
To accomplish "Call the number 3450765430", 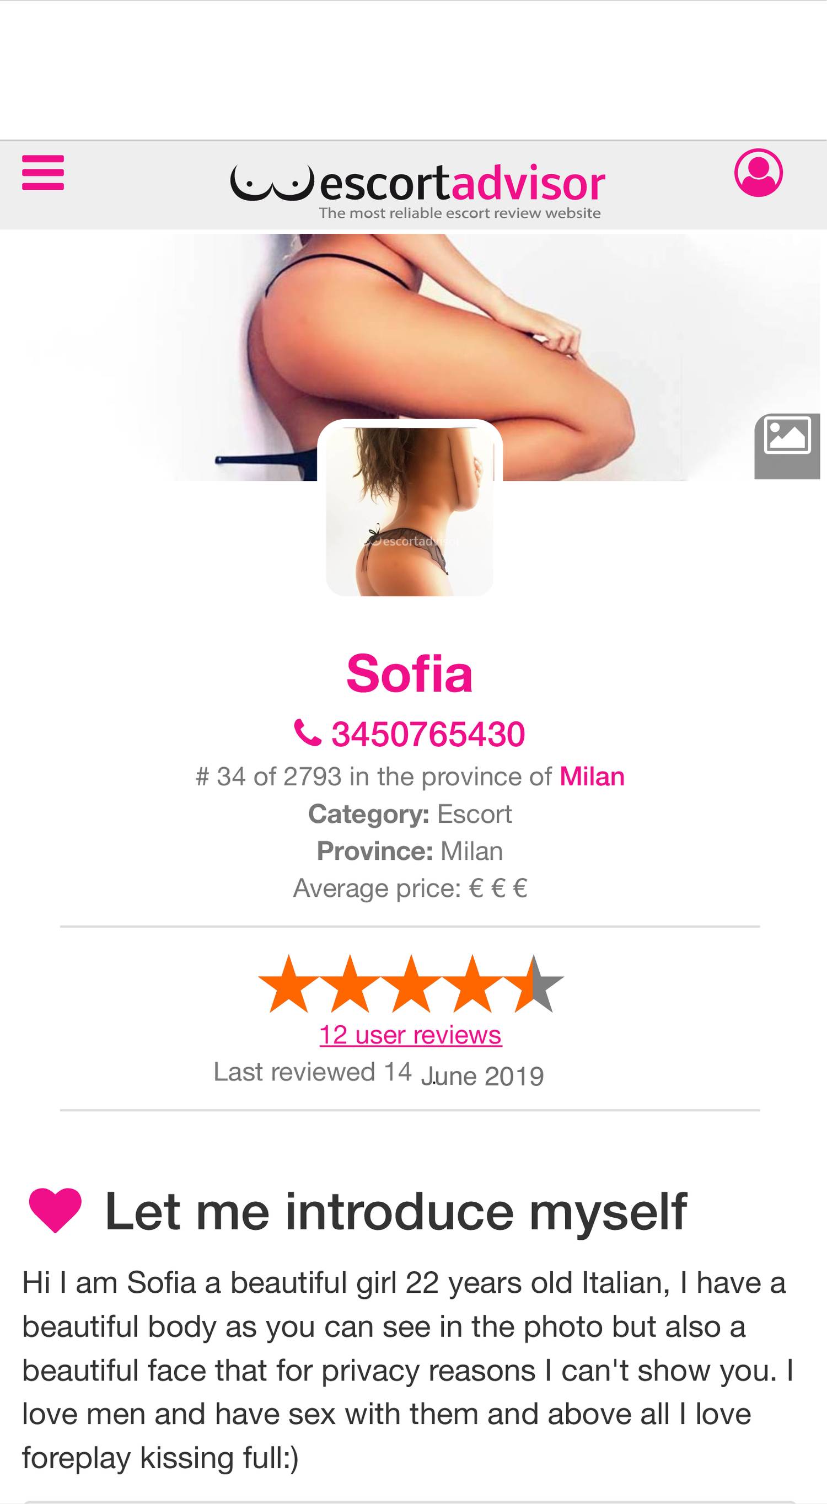I will pyautogui.click(x=428, y=735).
